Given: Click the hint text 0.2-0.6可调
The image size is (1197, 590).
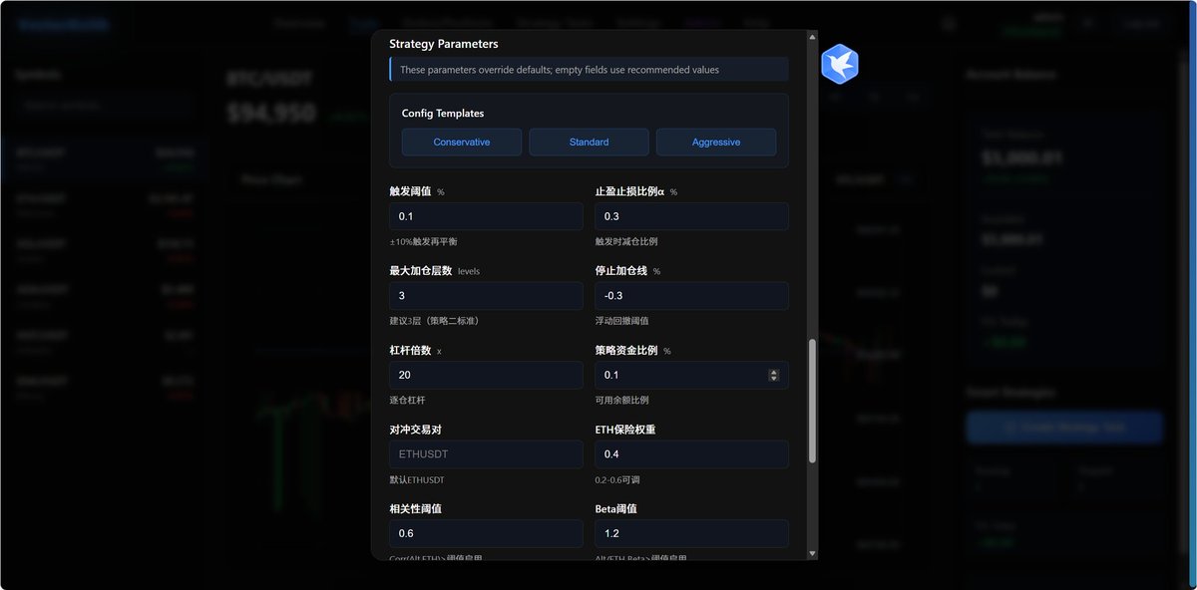Looking at the screenshot, I should [617, 479].
